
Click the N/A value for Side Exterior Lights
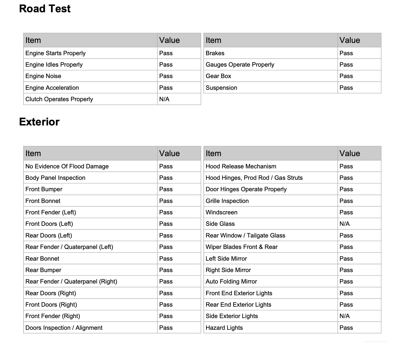pyautogui.click(x=344, y=316)
